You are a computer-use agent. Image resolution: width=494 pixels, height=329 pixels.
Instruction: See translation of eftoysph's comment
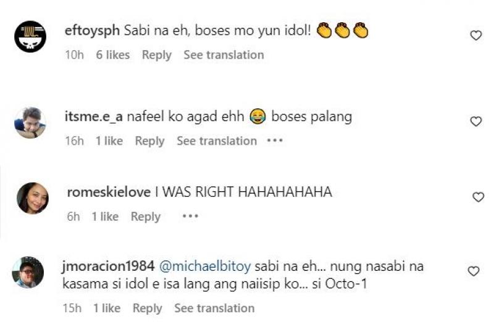pos(224,55)
